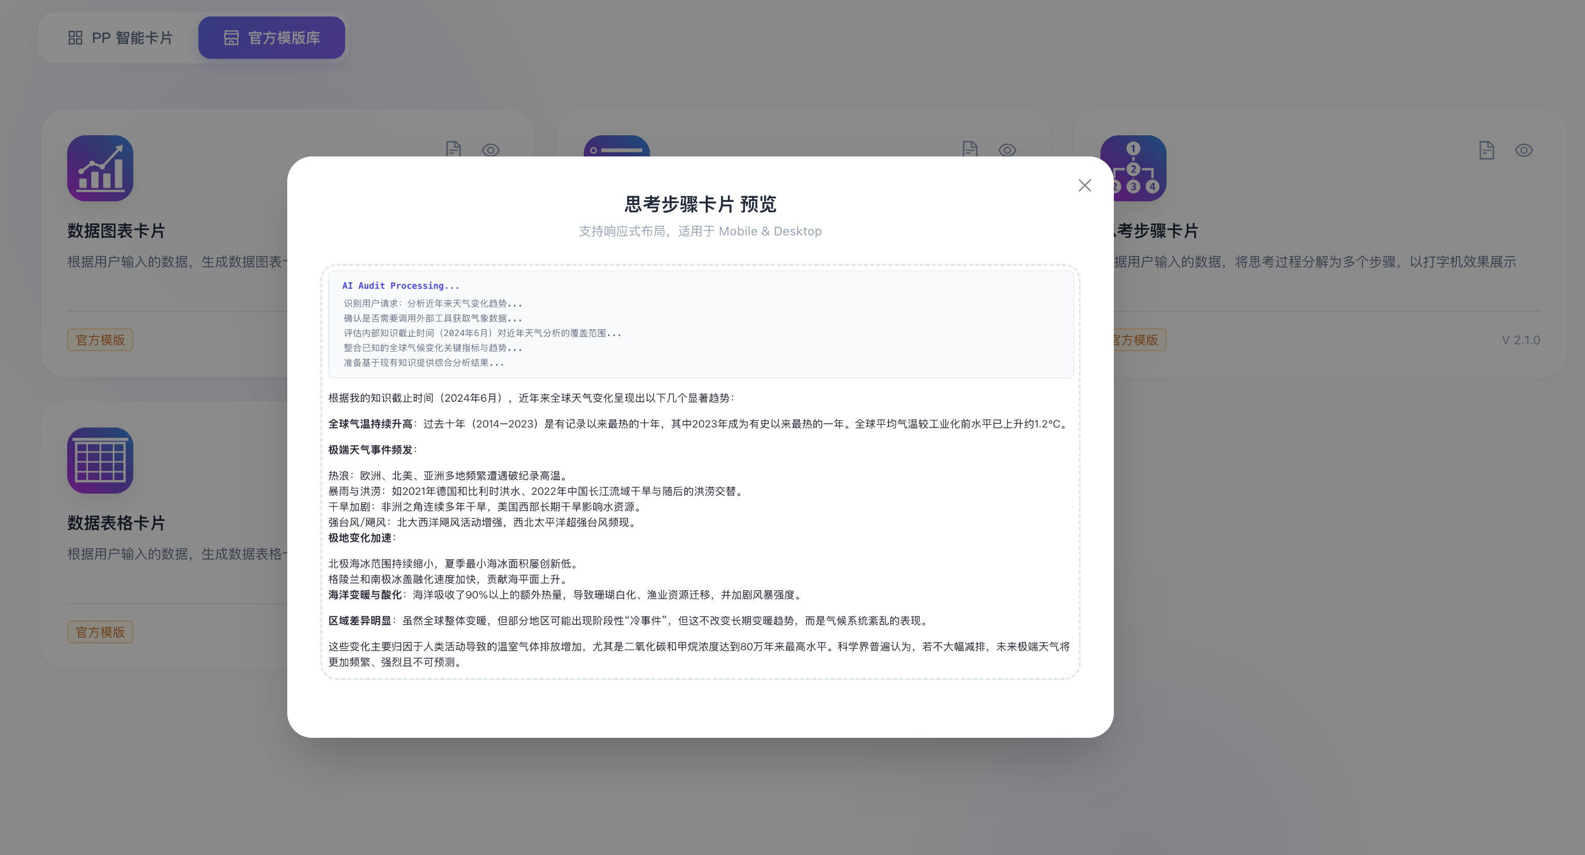Select the 官方模版库 tab
The image size is (1585, 855).
click(x=271, y=38)
